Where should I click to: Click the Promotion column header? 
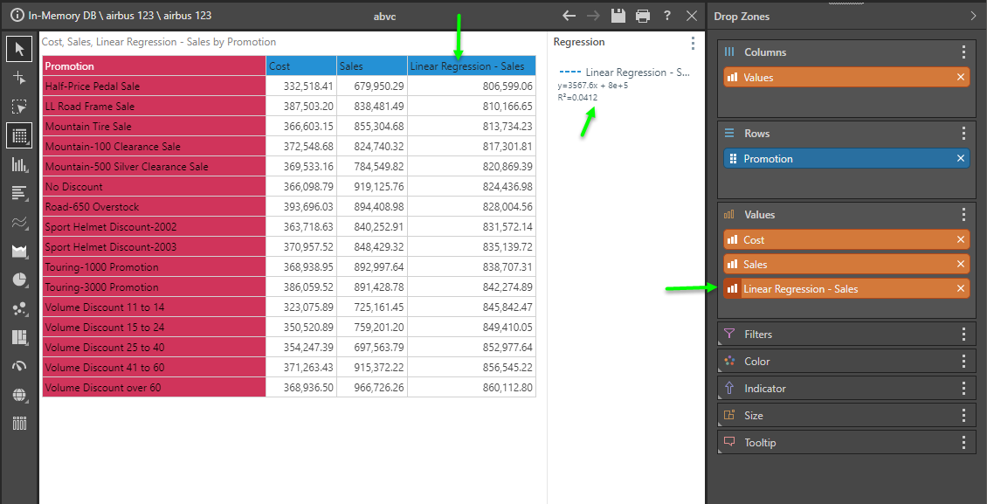[x=154, y=66]
